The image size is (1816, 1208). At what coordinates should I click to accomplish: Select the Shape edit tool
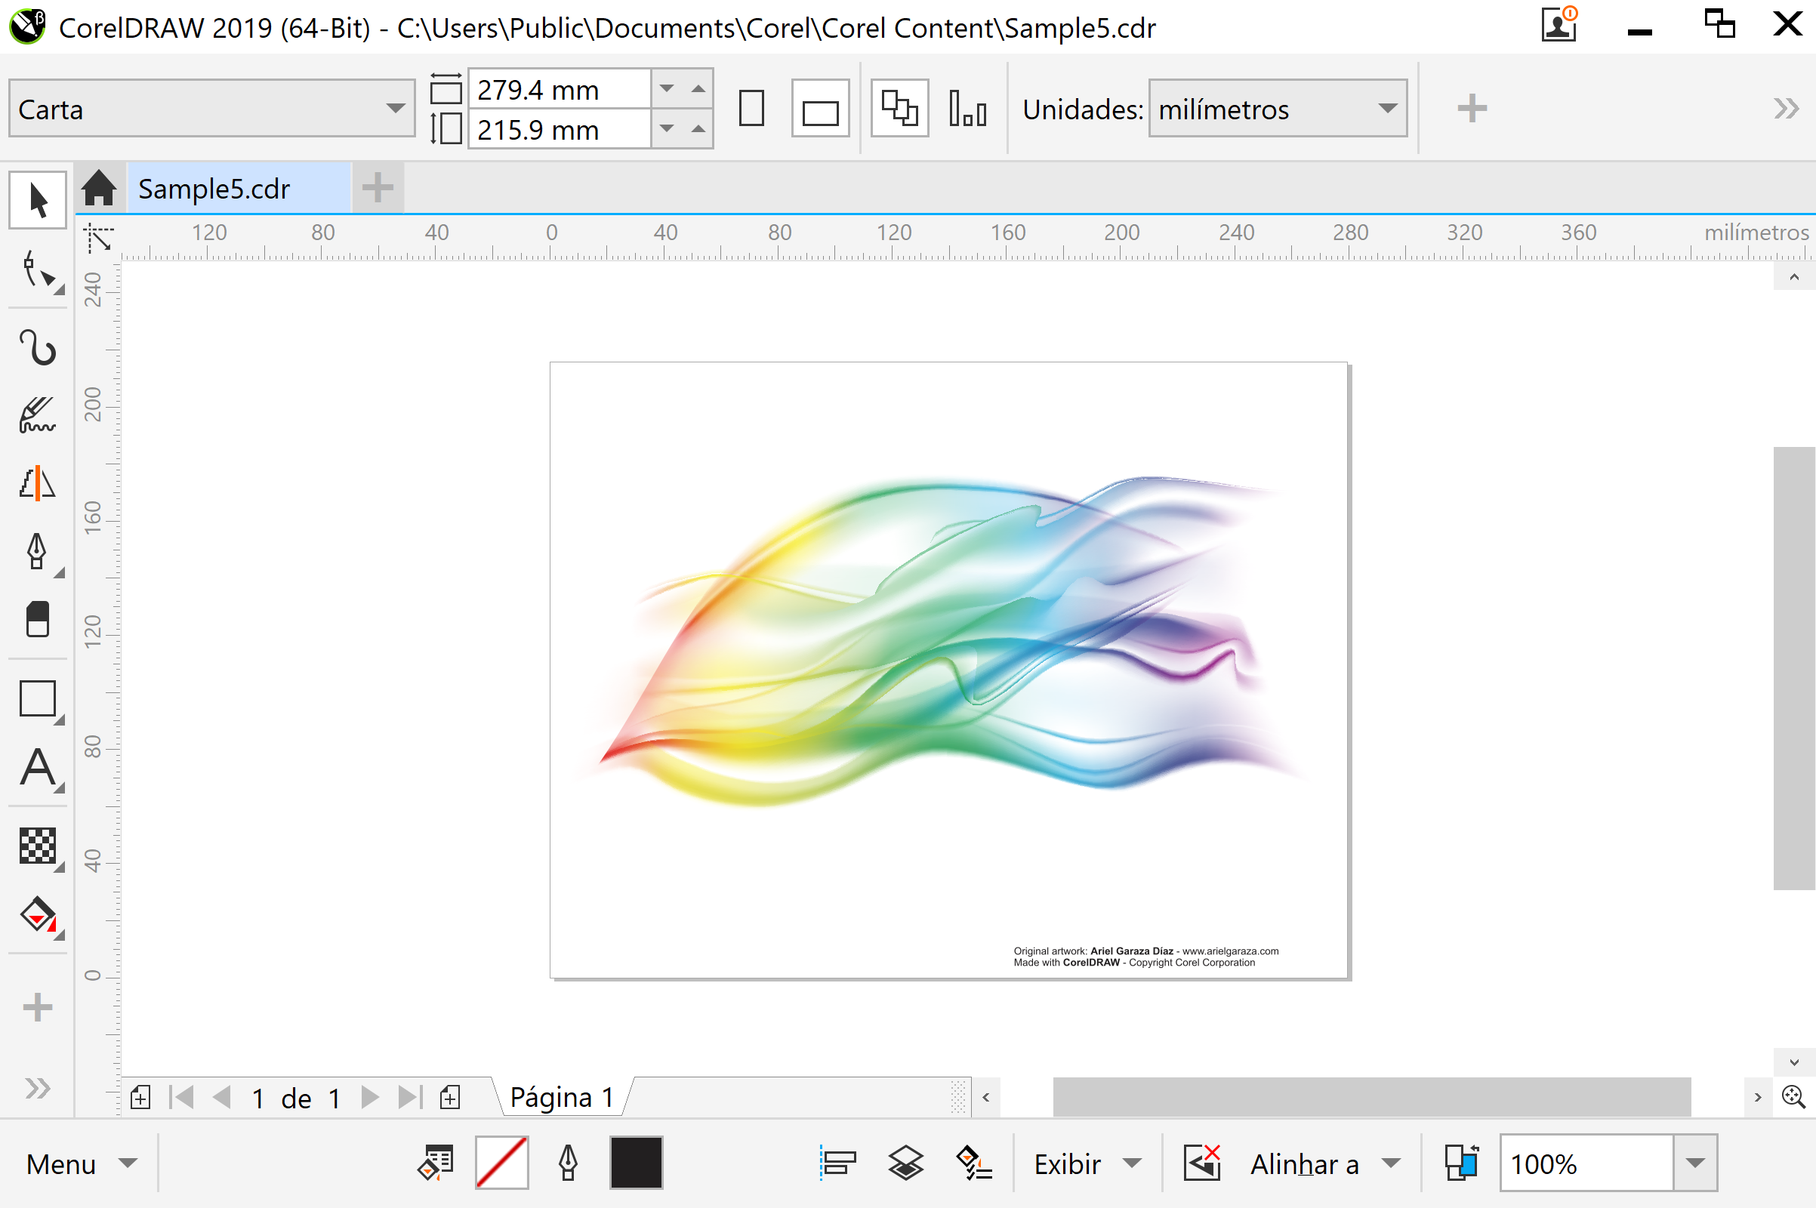click(x=37, y=270)
